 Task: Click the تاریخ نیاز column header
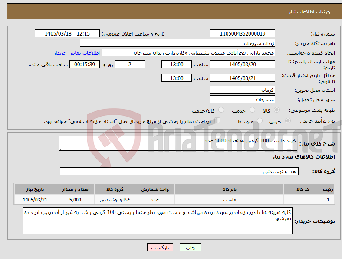pos(35,189)
